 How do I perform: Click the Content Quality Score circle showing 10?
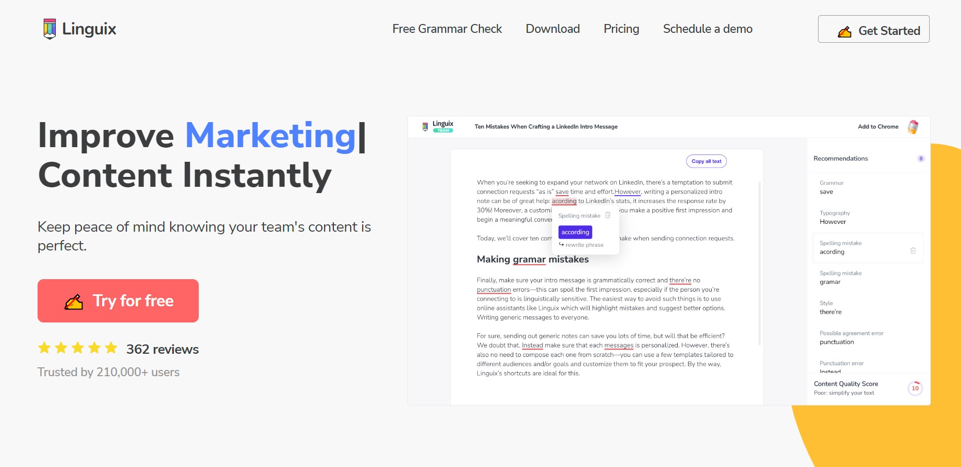(x=915, y=388)
